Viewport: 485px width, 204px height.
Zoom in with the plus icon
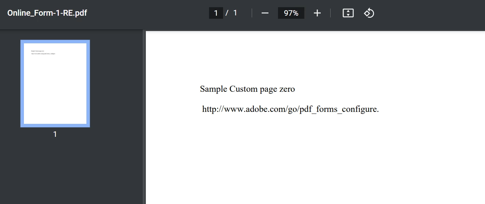pyautogui.click(x=317, y=13)
